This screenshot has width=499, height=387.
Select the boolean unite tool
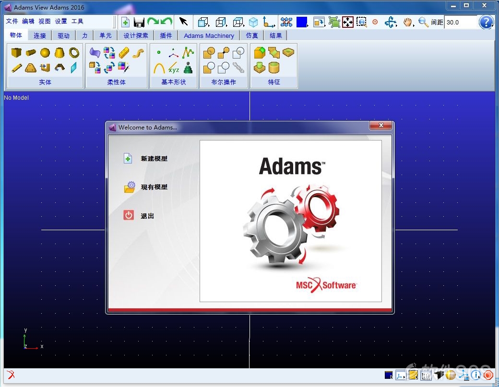[209, 53]
